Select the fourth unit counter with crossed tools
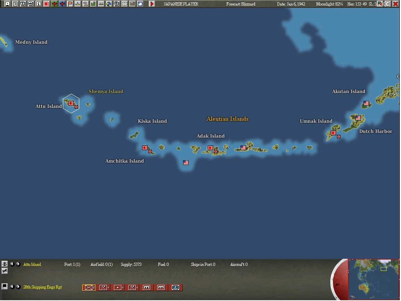The width and height of the screenshot is (401, 301). (x=132, y=288)
